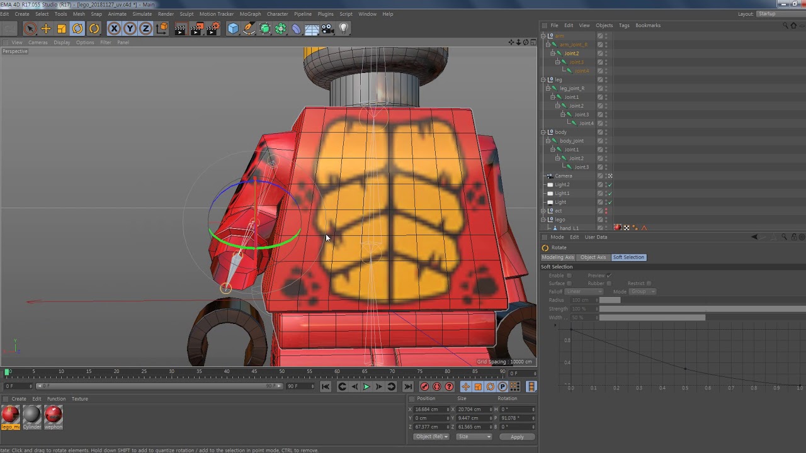Toggle Light2 enable green checkmark
Viewport: 806px width, 453px height.
click(610, 184)
